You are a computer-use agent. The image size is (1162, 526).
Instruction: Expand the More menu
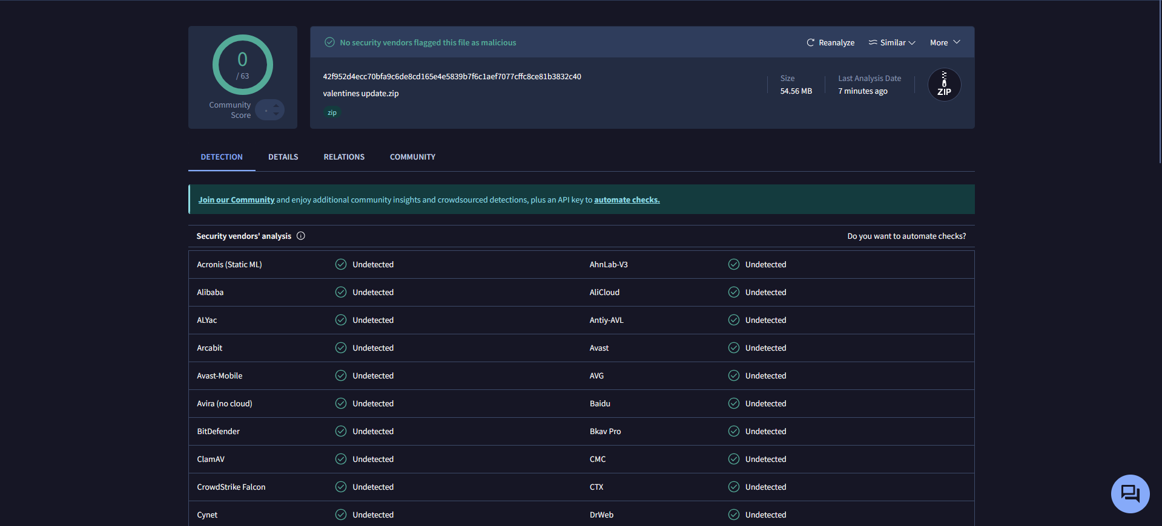(945, 42)
